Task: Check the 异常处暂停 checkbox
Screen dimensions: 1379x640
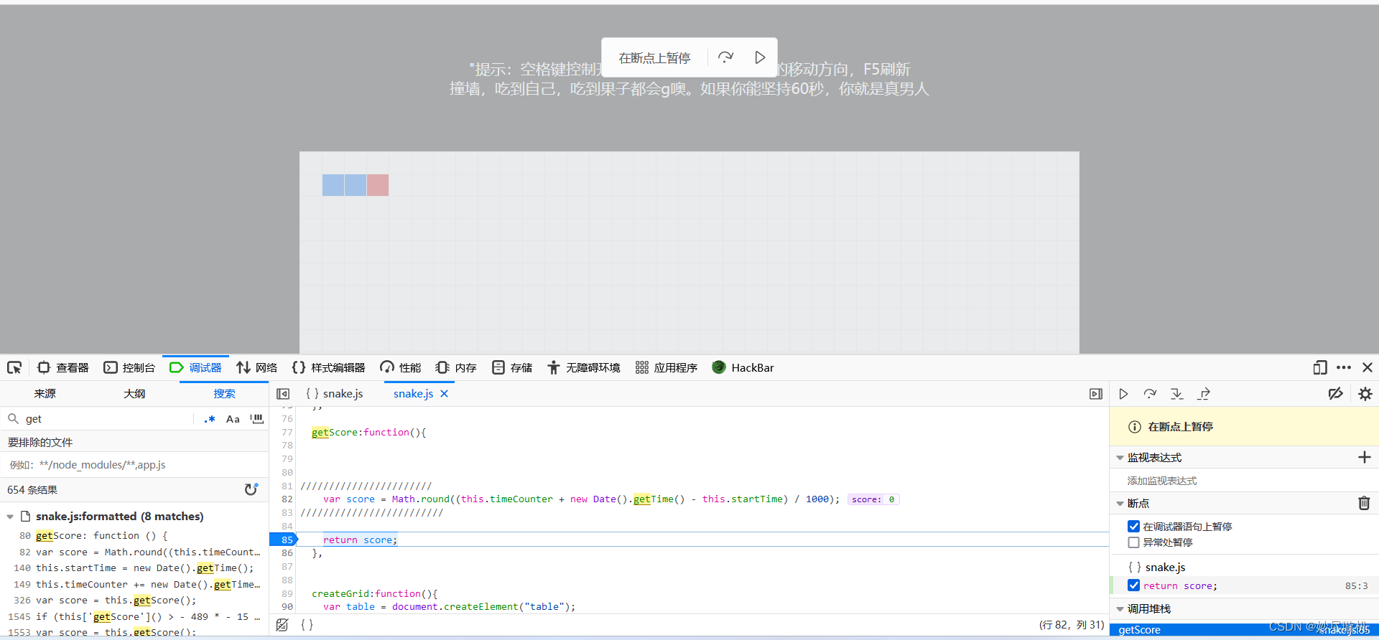Action: [x=1133, y=542]
